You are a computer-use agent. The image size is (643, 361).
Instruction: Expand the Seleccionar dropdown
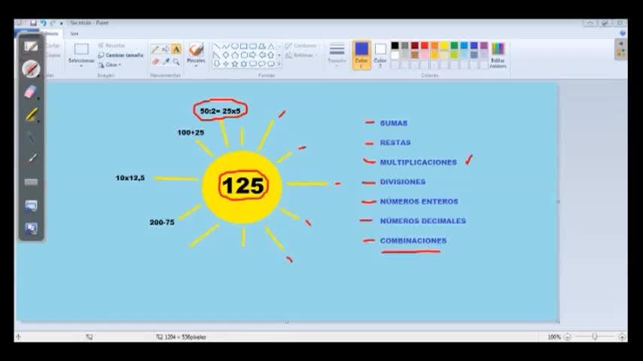81,62
